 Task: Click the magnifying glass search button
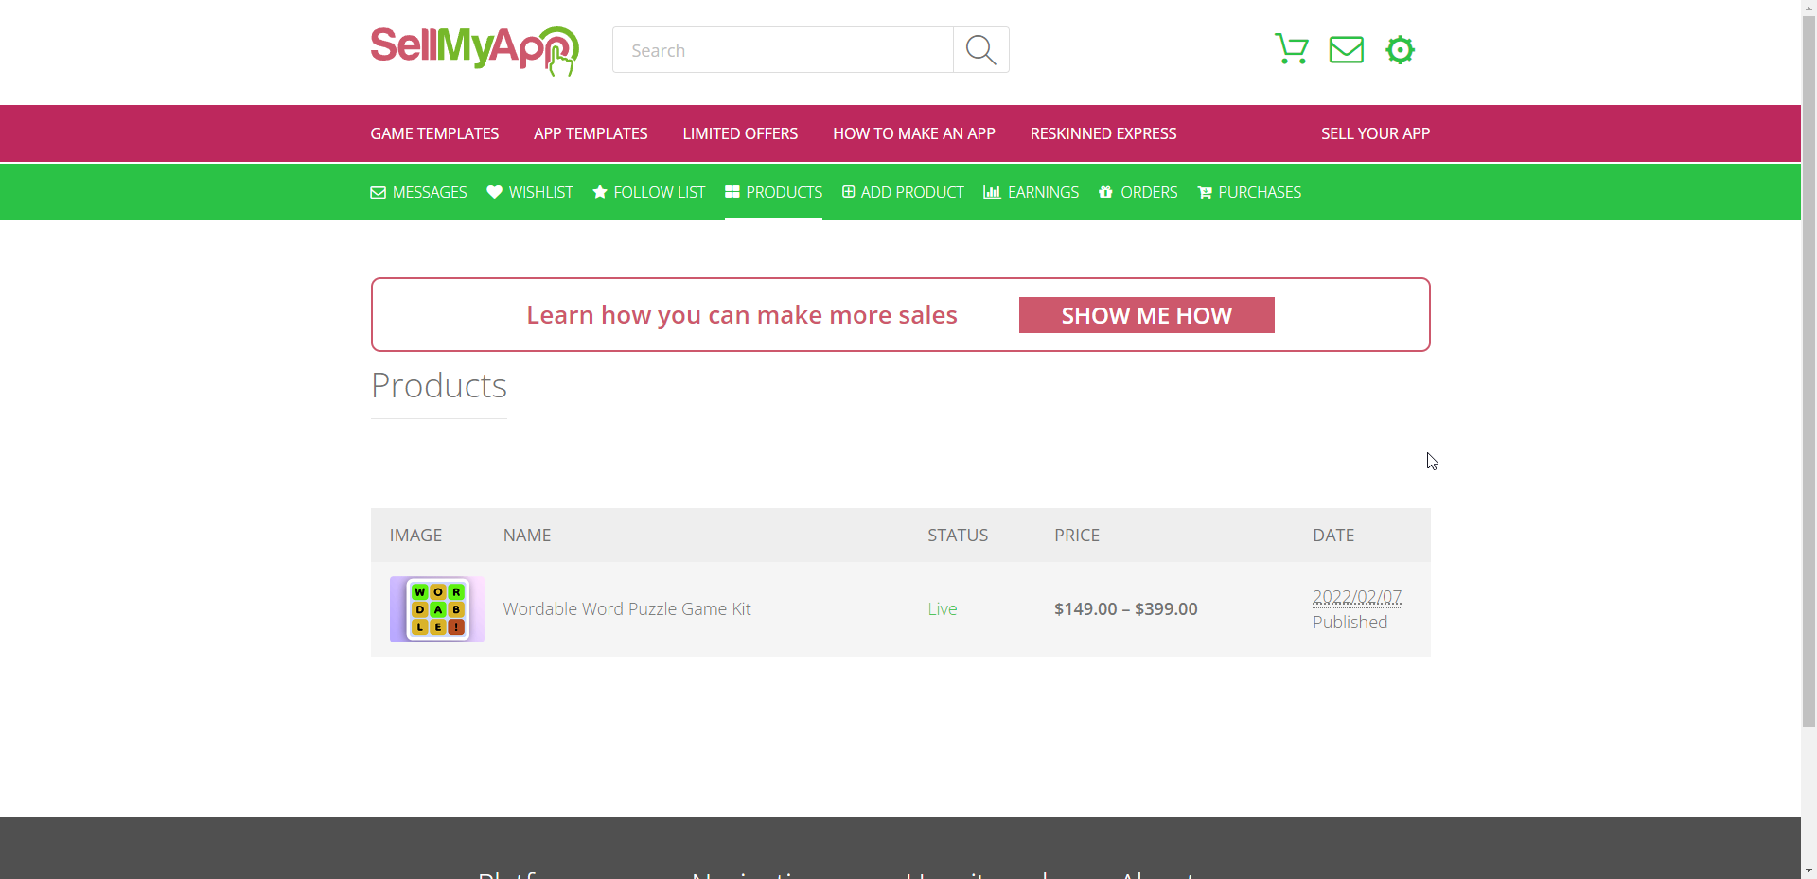(981, 50)
